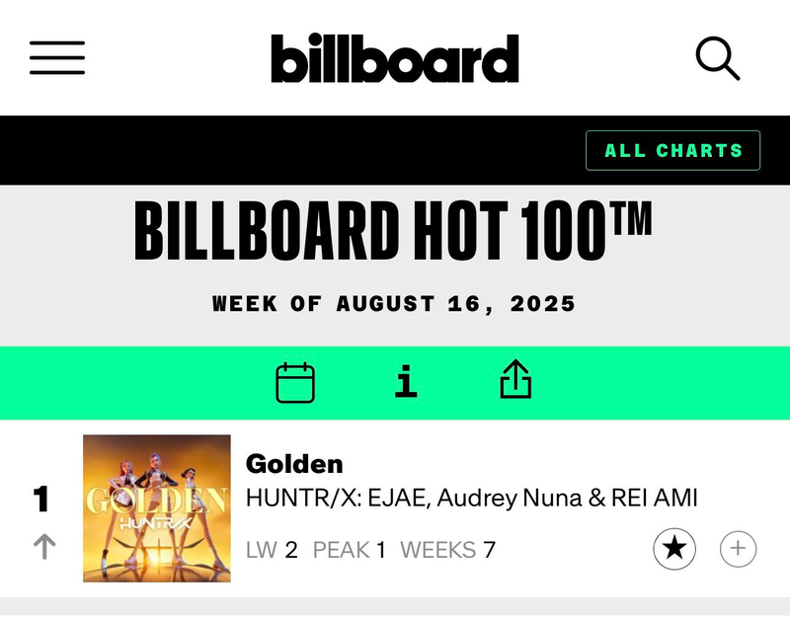
Task: Select the song title Golden
Action: click(x=294, y=463)
